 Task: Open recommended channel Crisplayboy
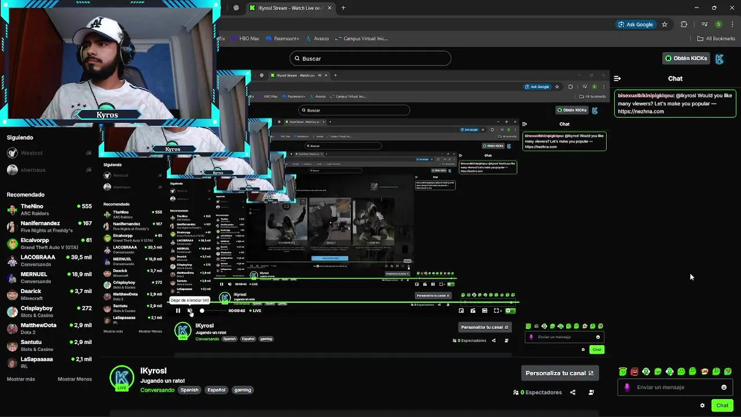49,312
